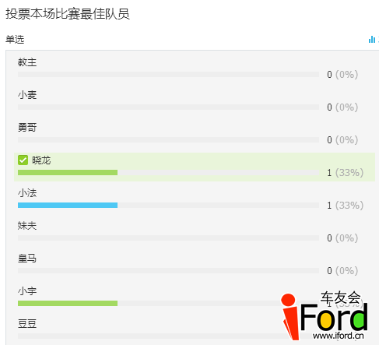Click the poll title 投票本场比赛最佳队员
The width and height of the screenshot is (379, 345).
68,14
